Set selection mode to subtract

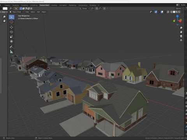point(26,9)
